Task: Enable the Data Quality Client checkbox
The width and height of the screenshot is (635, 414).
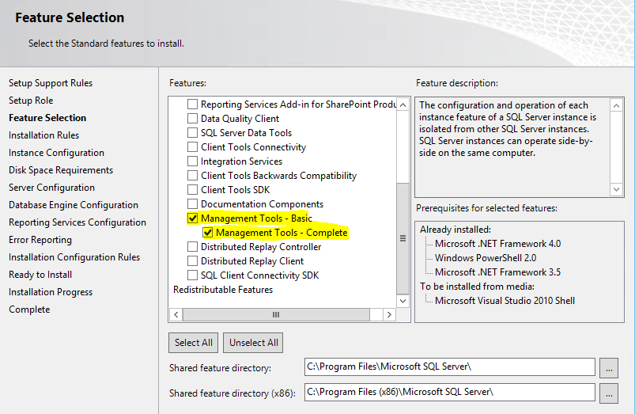Action: (x=192, y=119)
